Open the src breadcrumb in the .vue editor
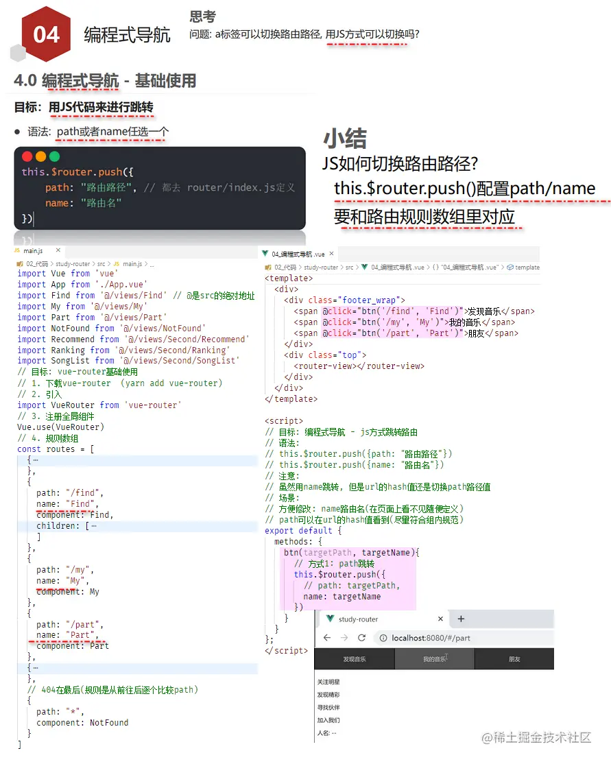This screenshot has height=764, width=611. tap(349, 267)
